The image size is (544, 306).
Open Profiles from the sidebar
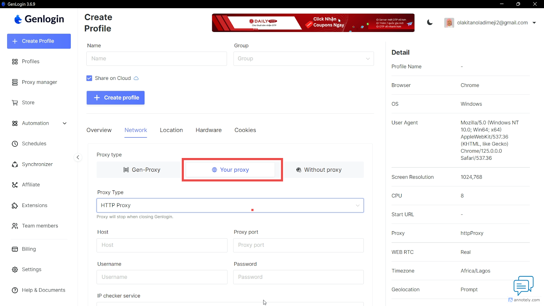pos(31,62)
